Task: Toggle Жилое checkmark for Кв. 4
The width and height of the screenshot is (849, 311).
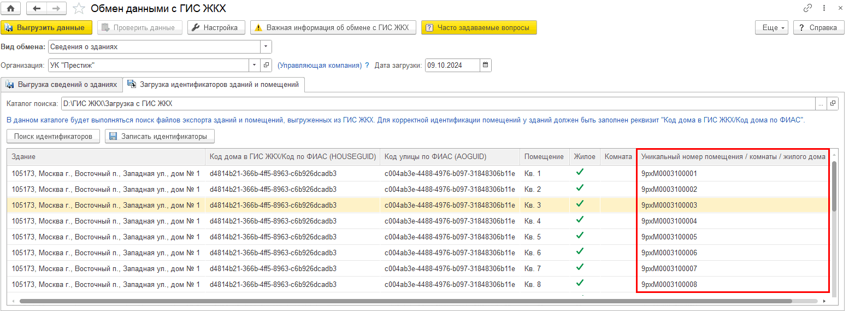Action: pos(580,220)
